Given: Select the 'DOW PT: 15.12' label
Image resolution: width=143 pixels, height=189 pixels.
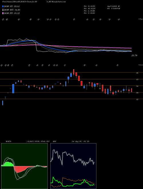Looking at the screenshot, I should coord(12,13).
